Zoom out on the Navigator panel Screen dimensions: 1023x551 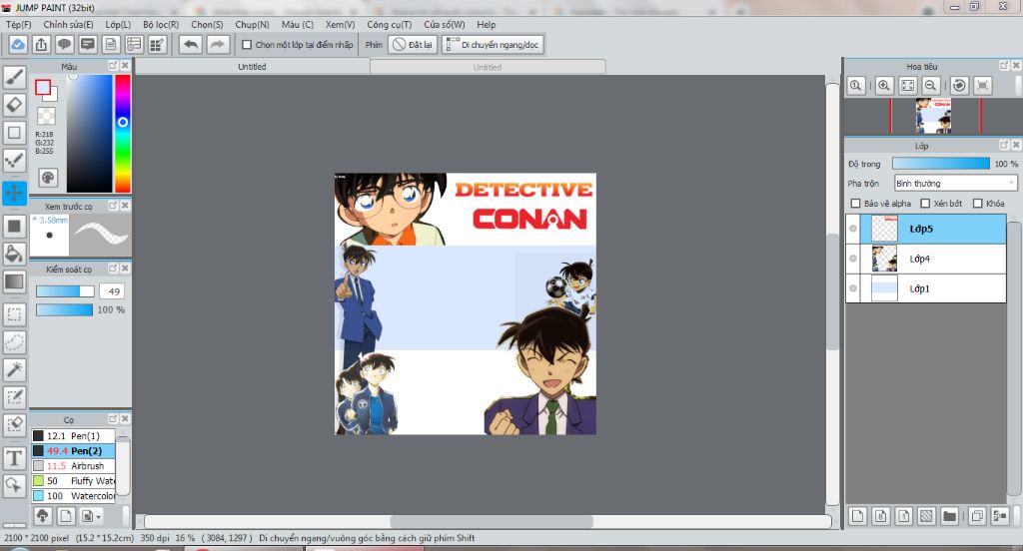click(931, 86)
